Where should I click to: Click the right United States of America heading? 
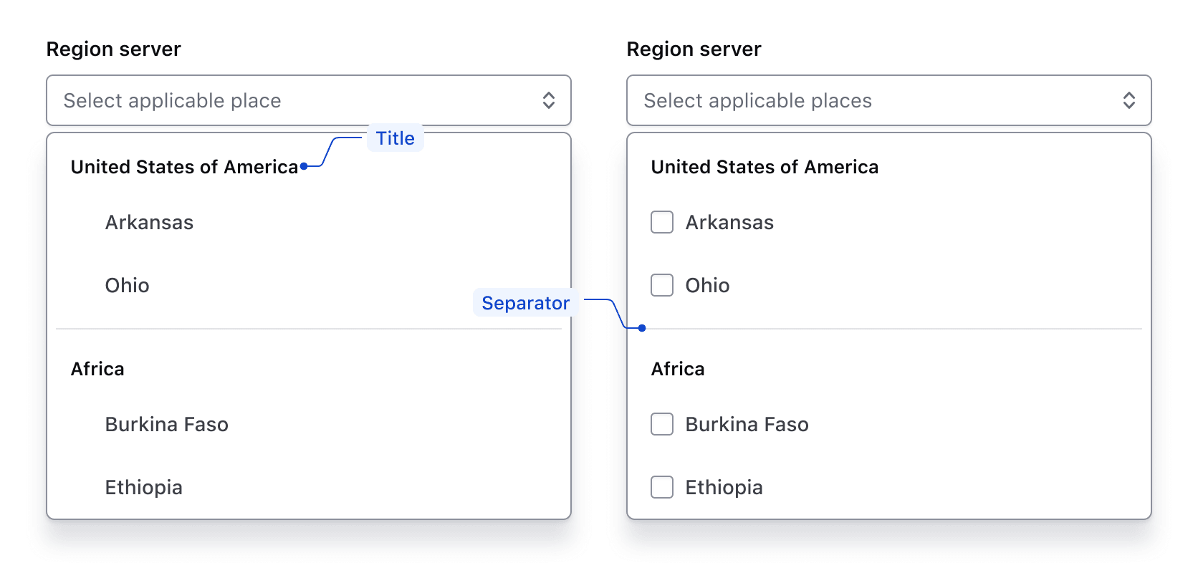(x=765, y=167)
